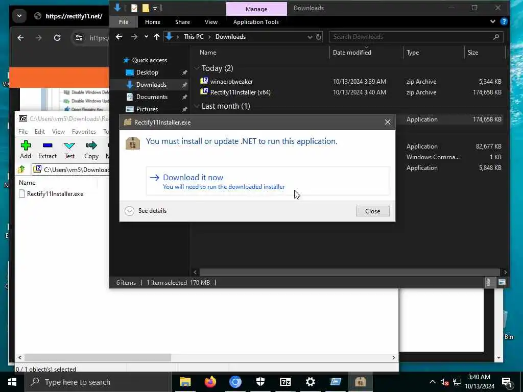Sort by the Type column header

[x=413, y=53]
